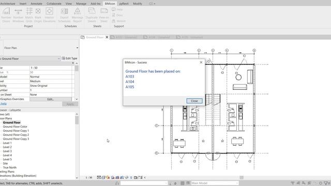Select Ground Floor Copy 1 view

coord(16,131)
